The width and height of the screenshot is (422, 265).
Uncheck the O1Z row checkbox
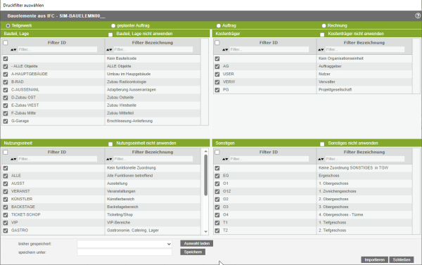click(217, 192)
